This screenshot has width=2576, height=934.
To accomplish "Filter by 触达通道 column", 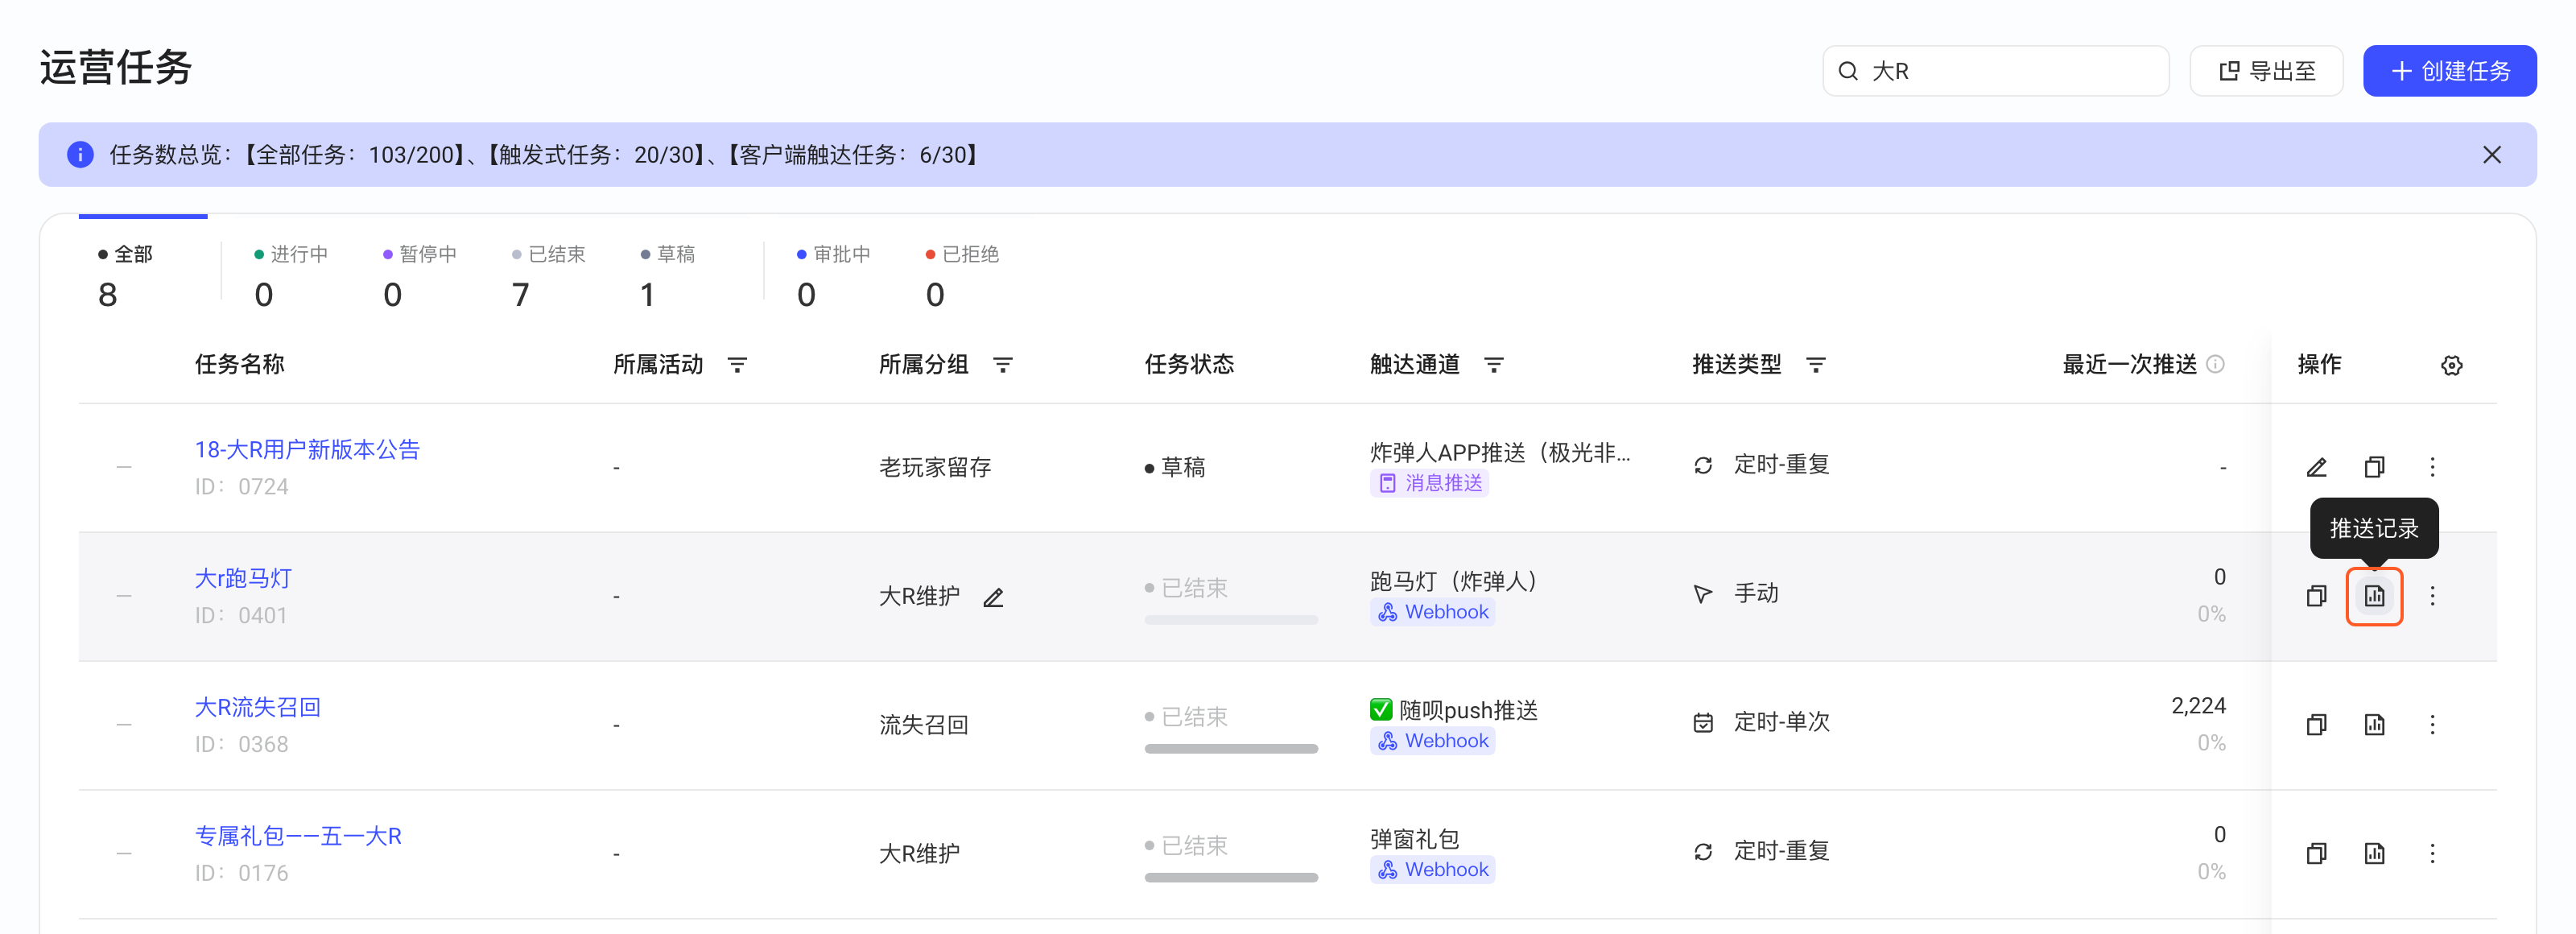I will point(1493,365).
